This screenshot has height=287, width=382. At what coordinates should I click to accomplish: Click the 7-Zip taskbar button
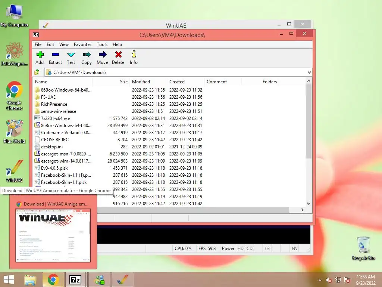pos(75,280)
